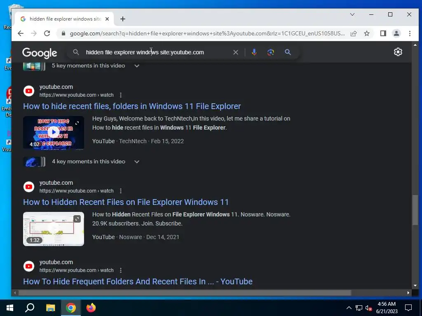Click the 4 key moments preview thumbnail

(34, 162)
